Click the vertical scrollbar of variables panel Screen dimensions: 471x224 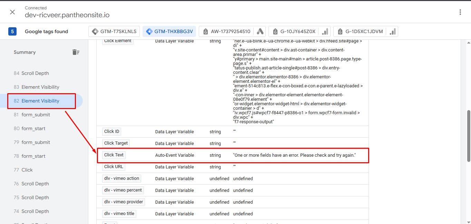click(x=468, y=136)
